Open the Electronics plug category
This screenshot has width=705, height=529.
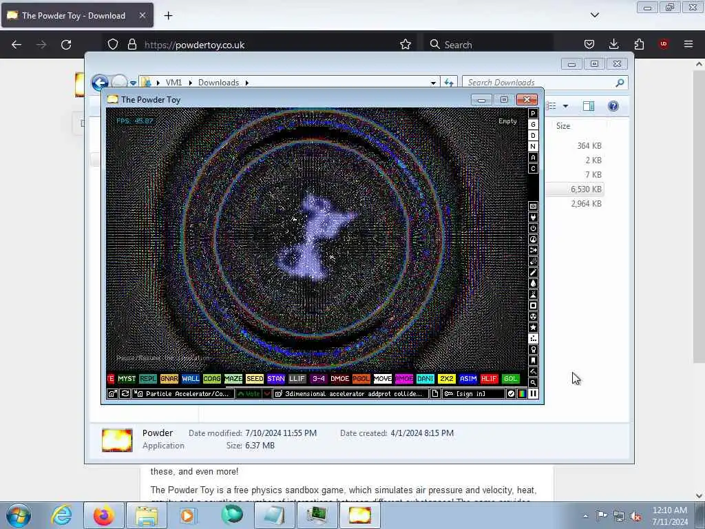pos(533,217)
